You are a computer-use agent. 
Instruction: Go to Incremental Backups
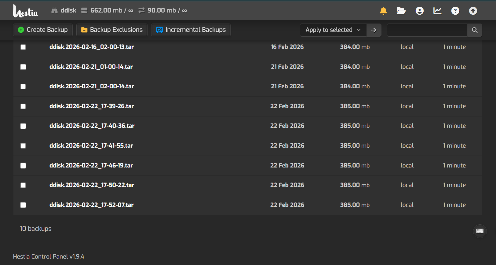click(191, 30)
